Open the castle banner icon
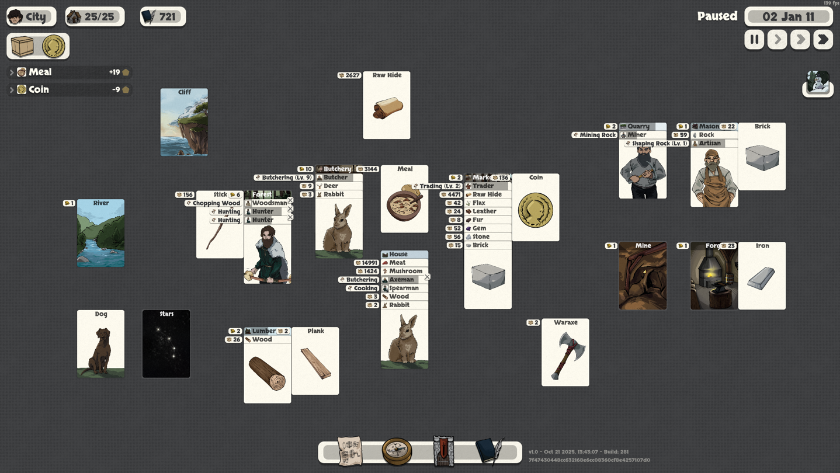840x473 pixels. tap(443, 451)
